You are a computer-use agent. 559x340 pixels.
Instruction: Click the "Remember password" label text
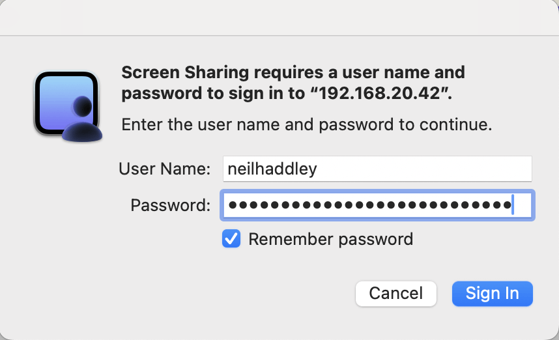point(330,239)
